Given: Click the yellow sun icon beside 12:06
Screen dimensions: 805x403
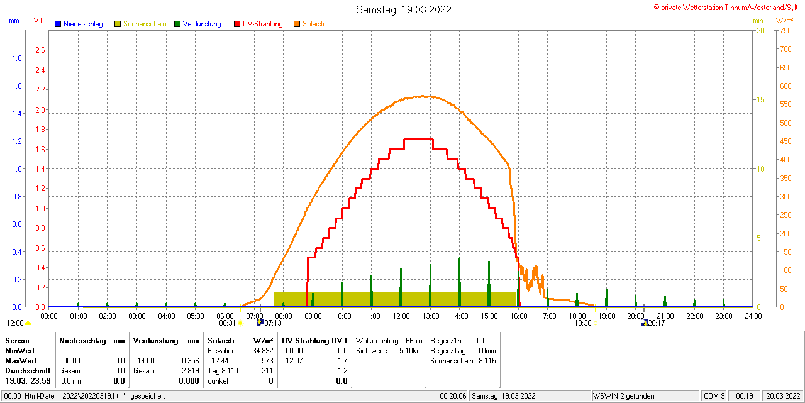Looking at the screenshot, I should click(x=28, y=323).
